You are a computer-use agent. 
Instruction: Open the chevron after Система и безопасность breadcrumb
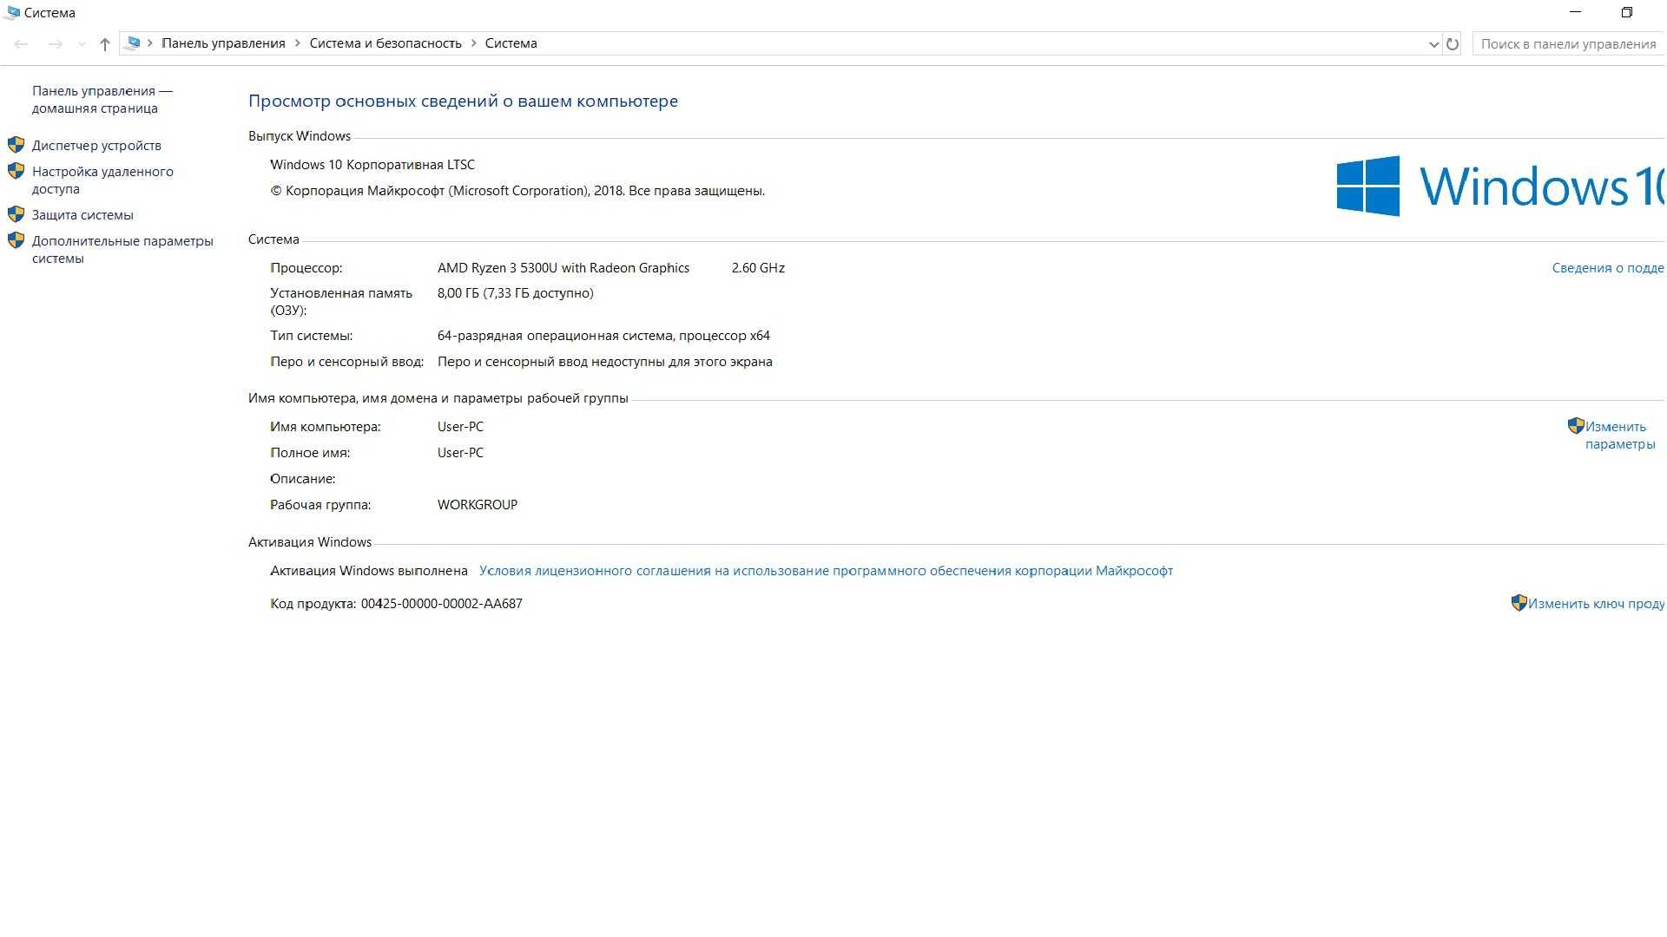[x=474, y=43]
